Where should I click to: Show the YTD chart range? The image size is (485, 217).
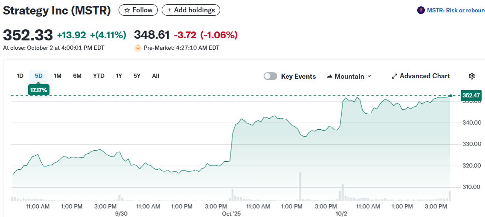pos(99,76)
